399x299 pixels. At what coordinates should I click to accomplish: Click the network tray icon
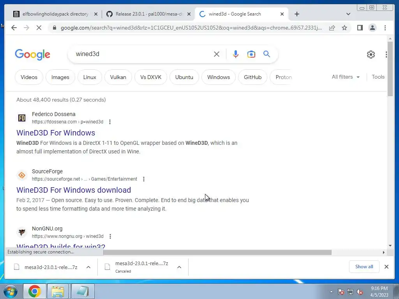(x=350, y=292)
